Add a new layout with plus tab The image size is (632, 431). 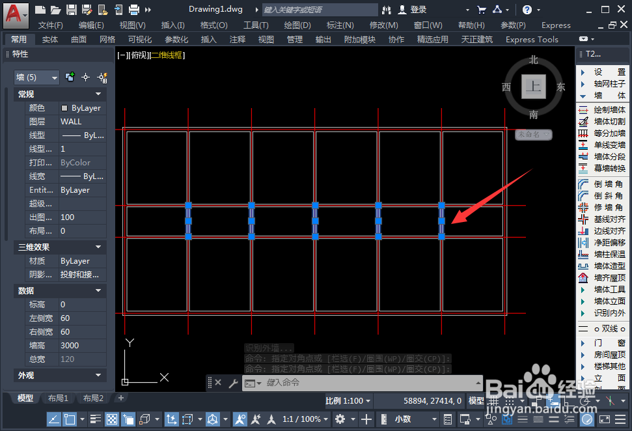pyautogui.click(x=120, y=398)
